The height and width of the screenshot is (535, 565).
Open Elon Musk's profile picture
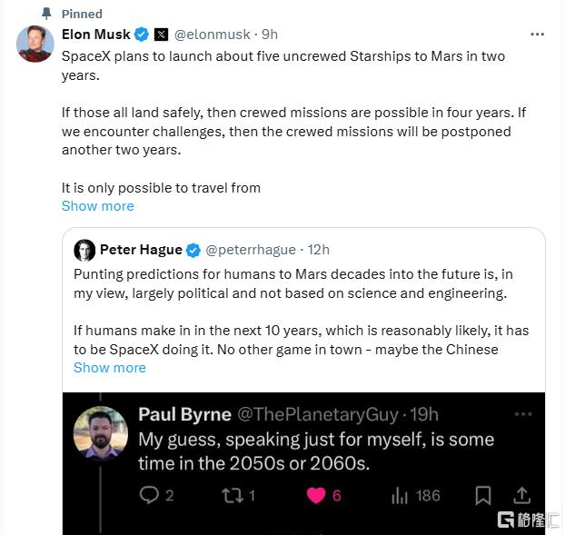(x=35, y=44)
